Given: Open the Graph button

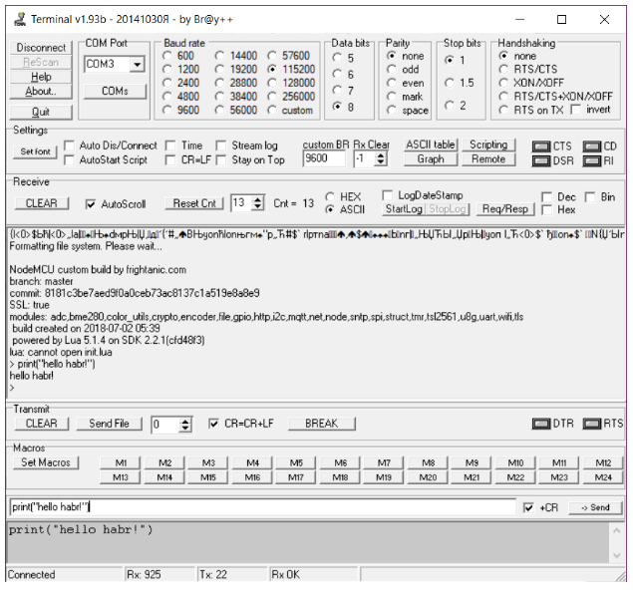Looking at the screenshot, I should tap(431, 159).
